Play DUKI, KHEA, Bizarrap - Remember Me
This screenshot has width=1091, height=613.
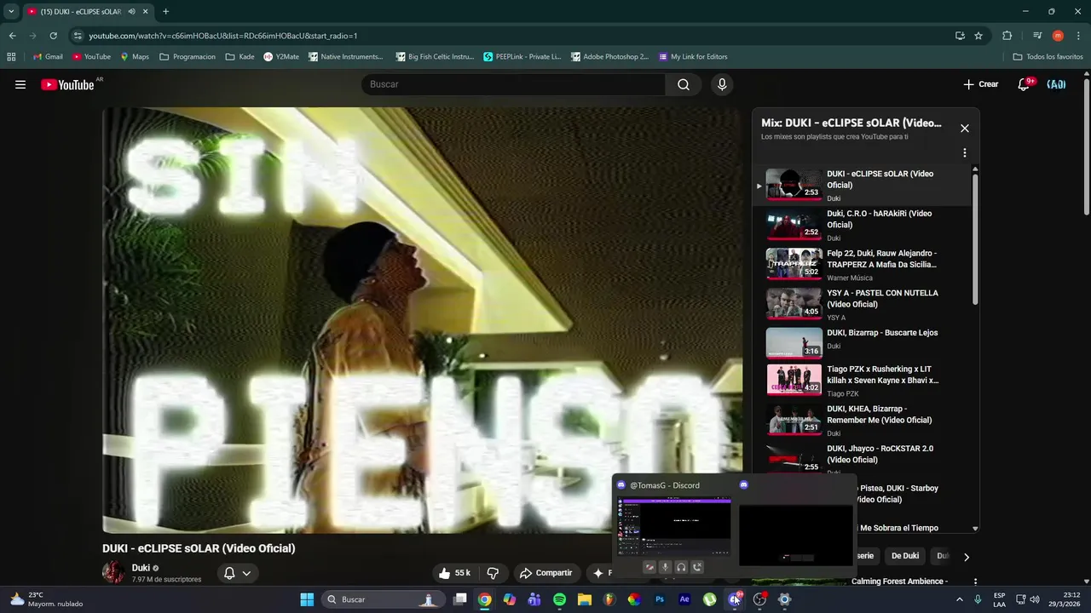861,421
